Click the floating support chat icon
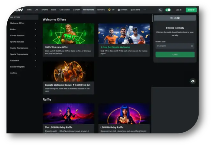Screen dimensions: 212x146 [x=193, y=81]
